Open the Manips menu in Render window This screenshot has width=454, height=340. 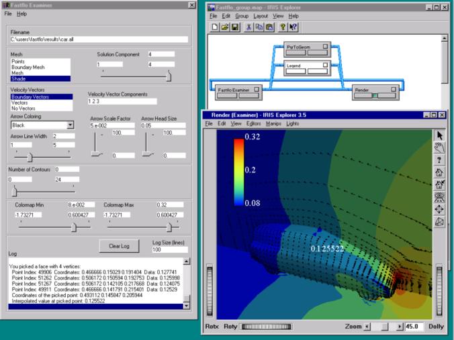[x=273, y=123]
